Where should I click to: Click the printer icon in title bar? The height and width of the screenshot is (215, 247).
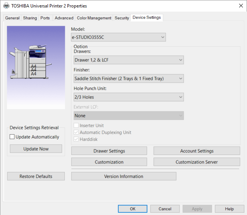[6, 6]
